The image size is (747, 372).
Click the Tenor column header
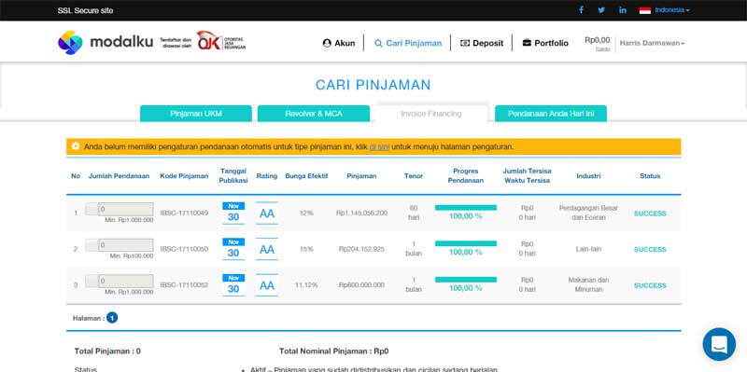[414, 176]
